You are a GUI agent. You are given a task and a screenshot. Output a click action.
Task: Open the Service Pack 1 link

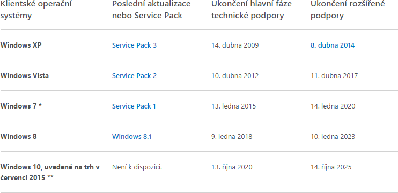(134, 106)
